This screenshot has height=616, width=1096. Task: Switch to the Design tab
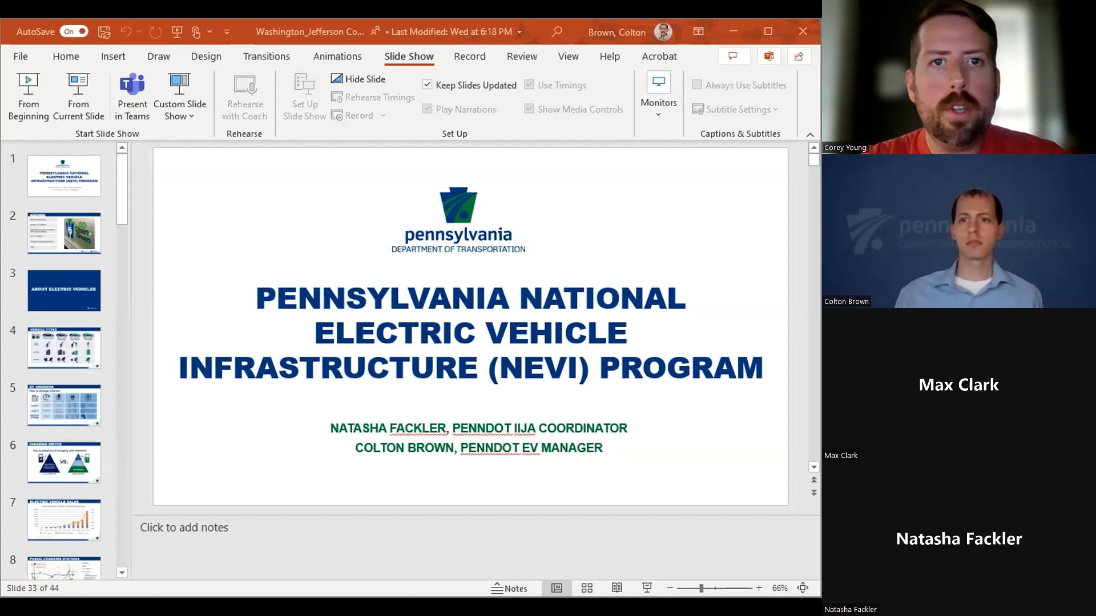206,56
